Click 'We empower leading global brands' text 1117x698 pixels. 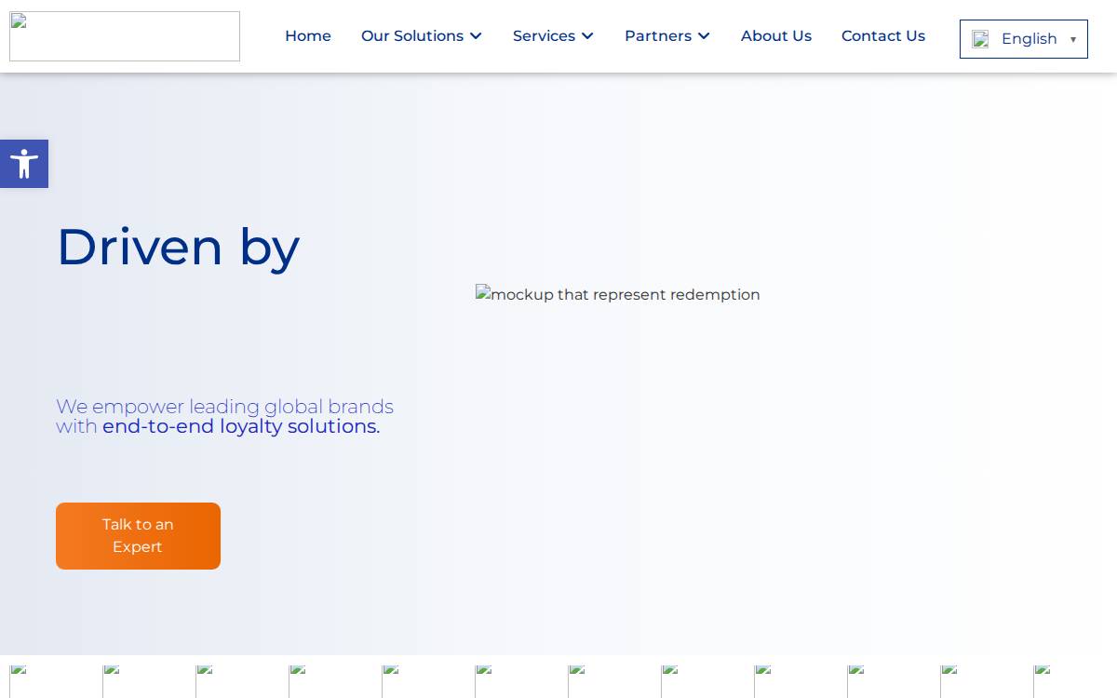224,407
